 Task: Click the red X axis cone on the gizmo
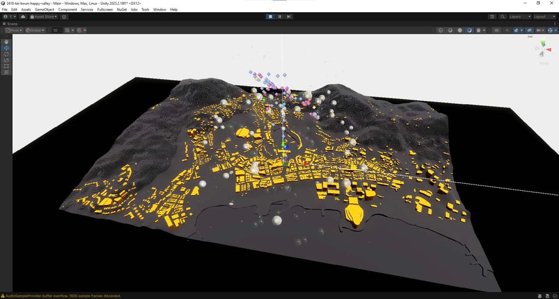point(549,50)
